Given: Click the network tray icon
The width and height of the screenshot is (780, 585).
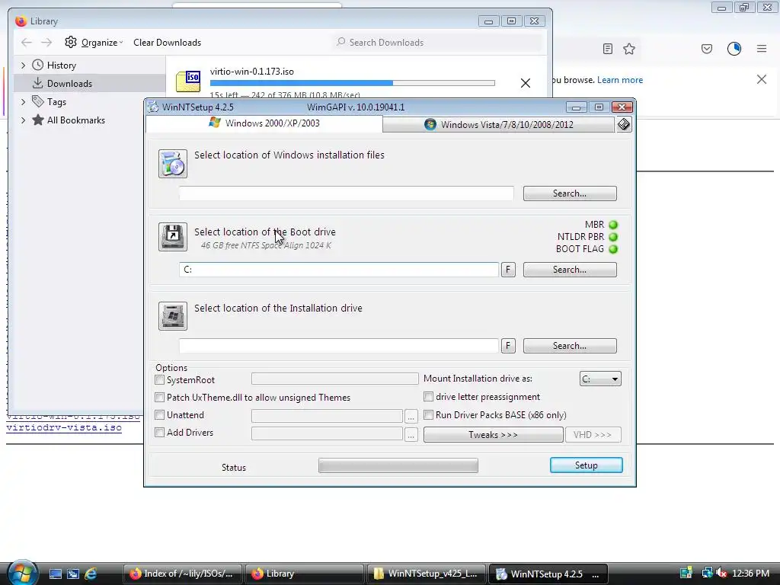Looking at the screenshot, I should point(706,573).
